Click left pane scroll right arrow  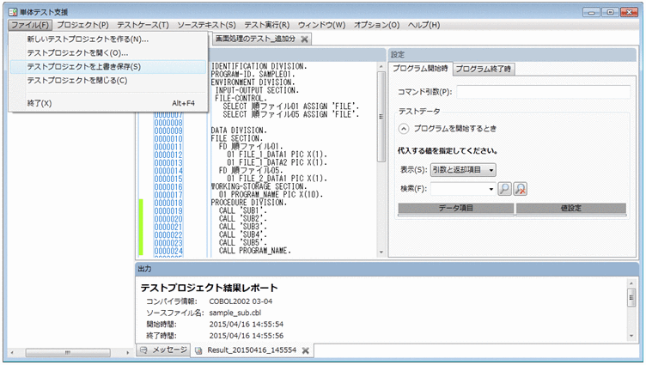(x=128, y=353)
